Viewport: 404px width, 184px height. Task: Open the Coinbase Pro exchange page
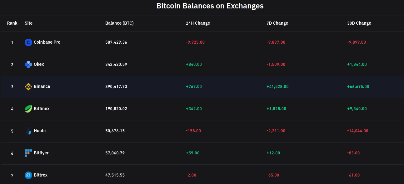(47, 42)
